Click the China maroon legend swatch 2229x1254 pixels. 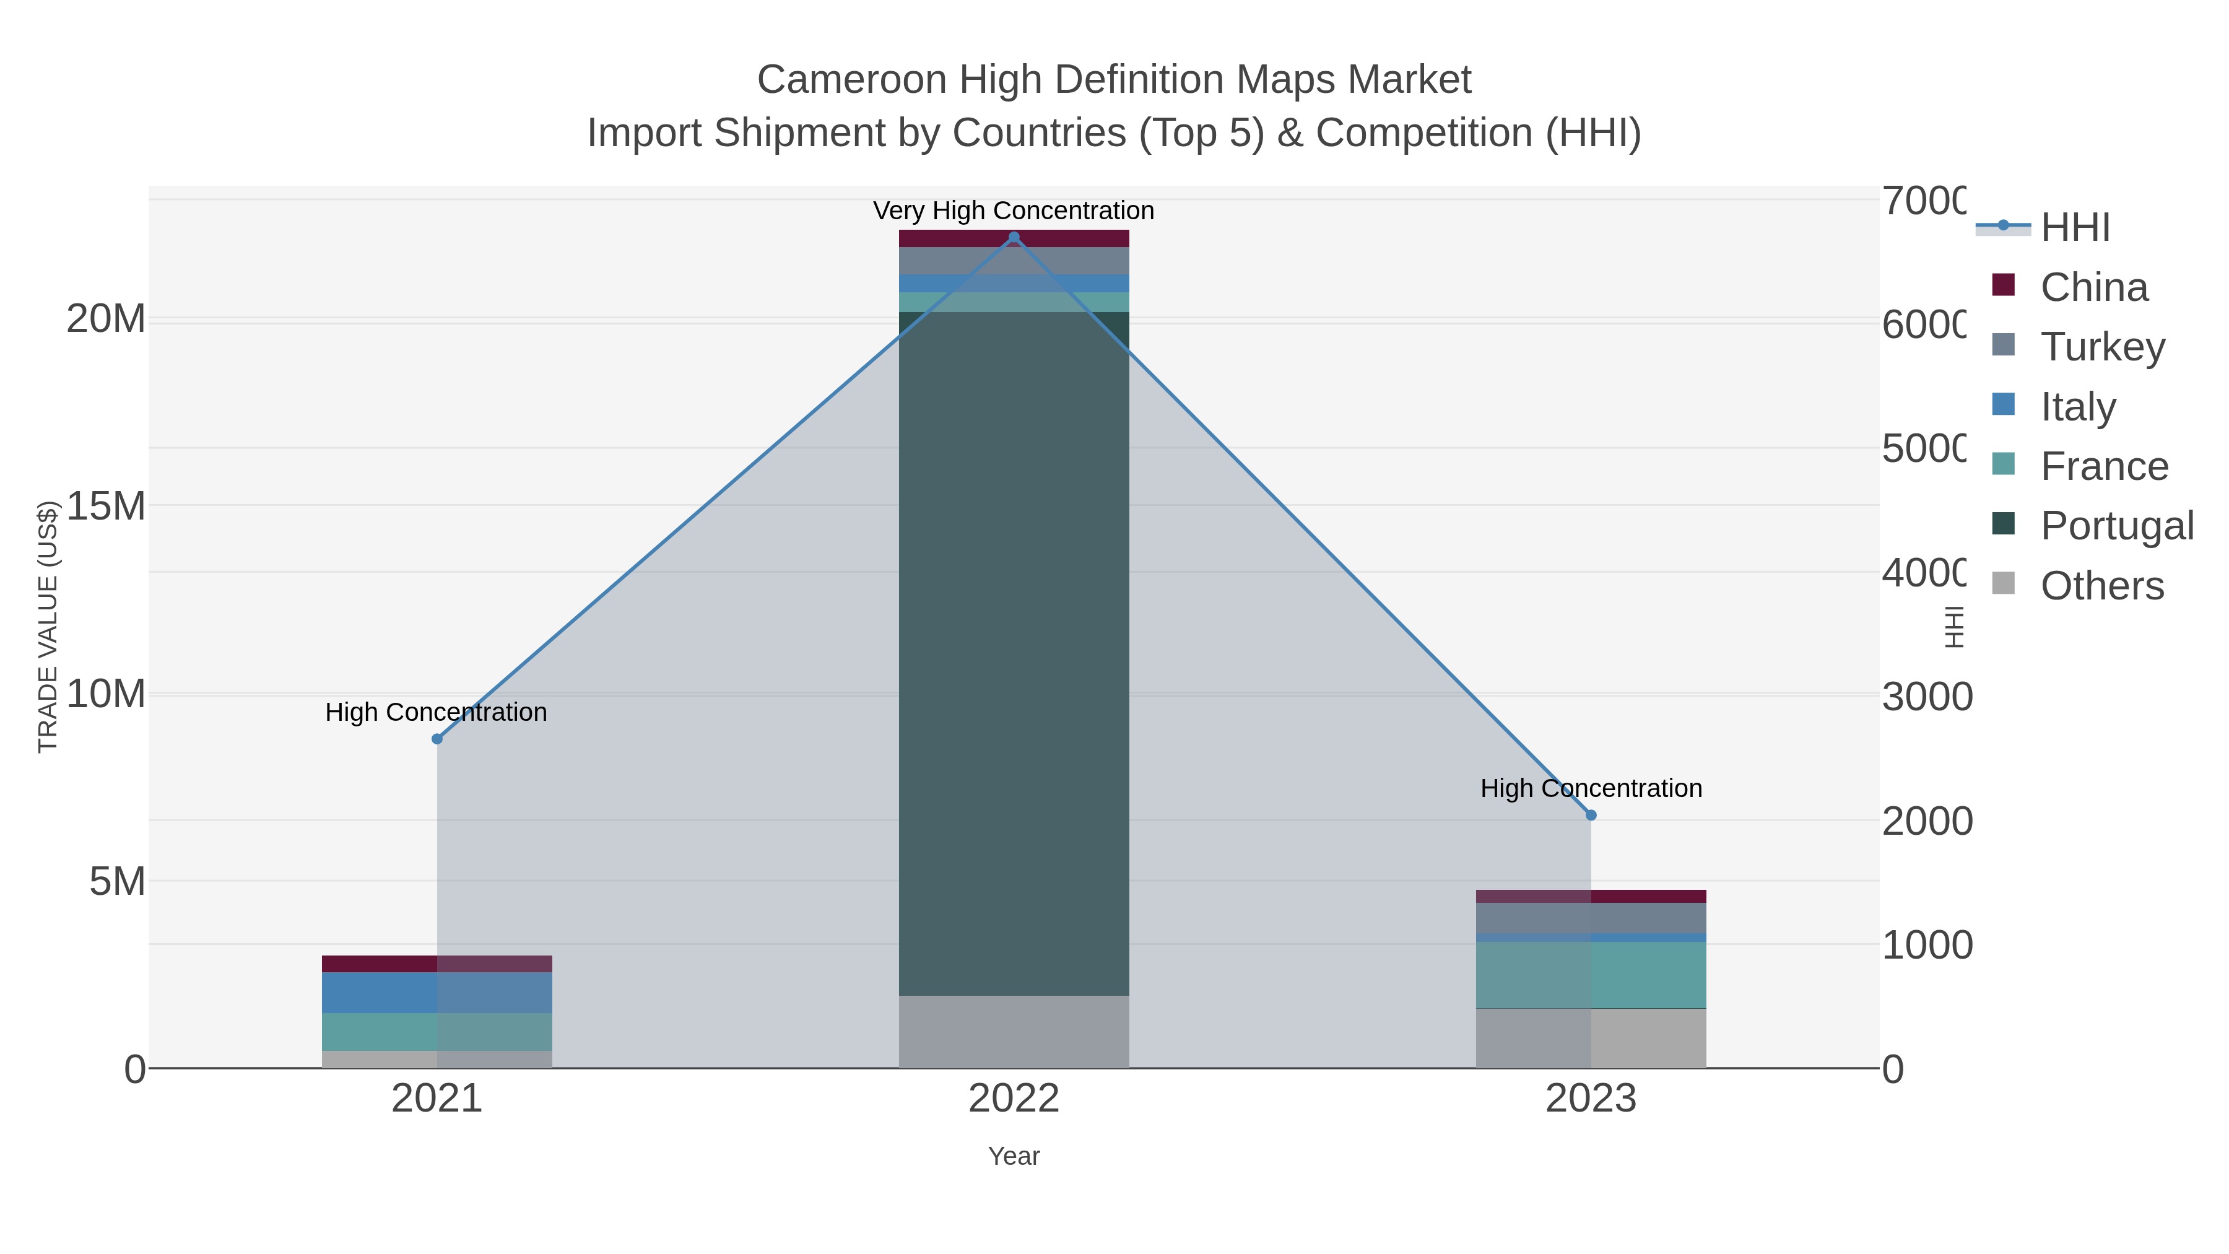[2003, 285]
